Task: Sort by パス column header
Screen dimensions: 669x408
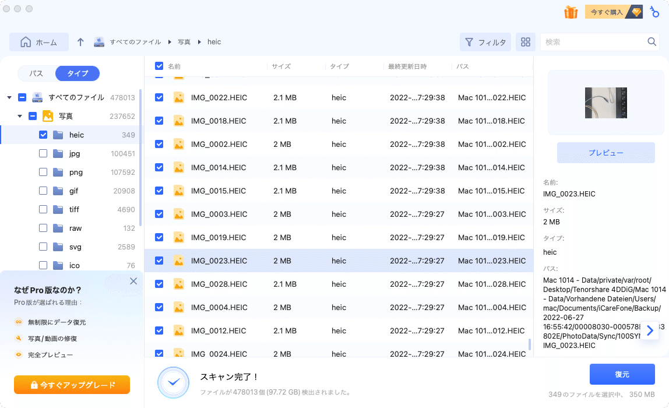Action: [463, 66]
